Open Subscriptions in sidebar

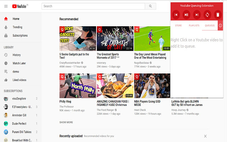click(x=20, y=35)
